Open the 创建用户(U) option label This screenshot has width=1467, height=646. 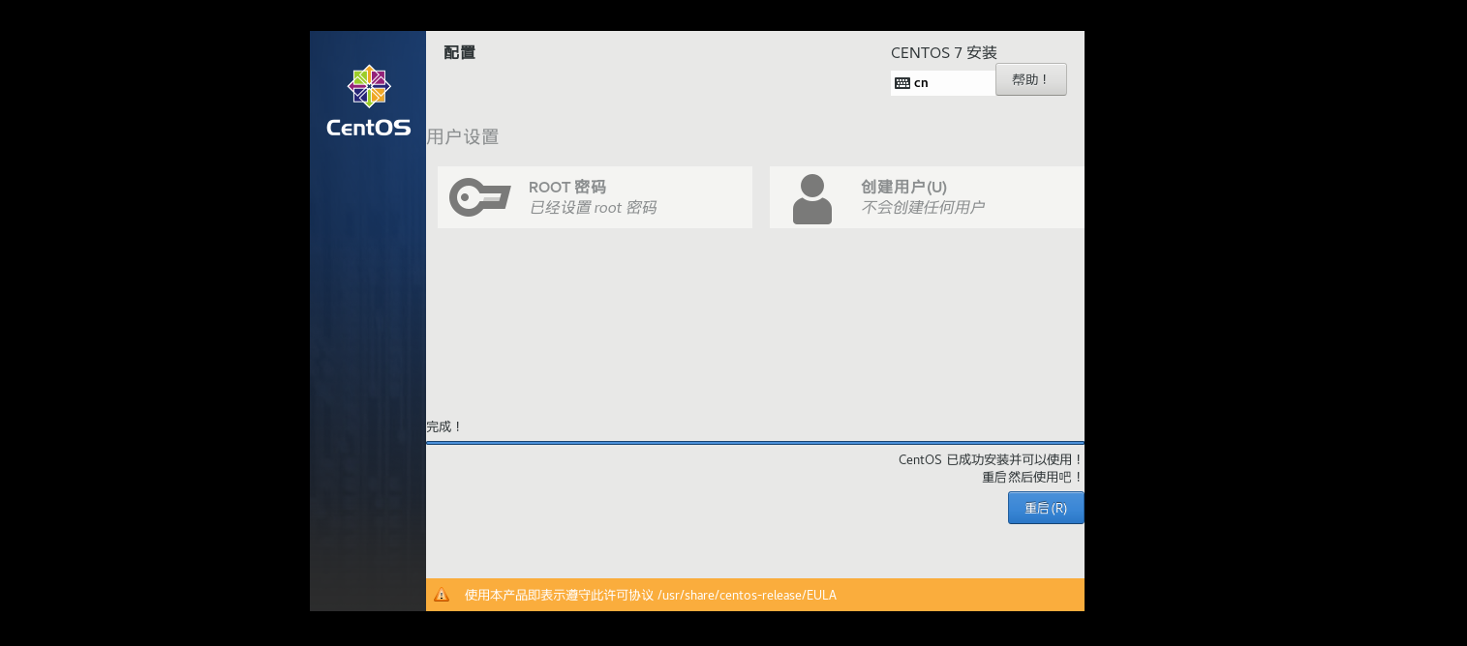(x=903, y=187)
